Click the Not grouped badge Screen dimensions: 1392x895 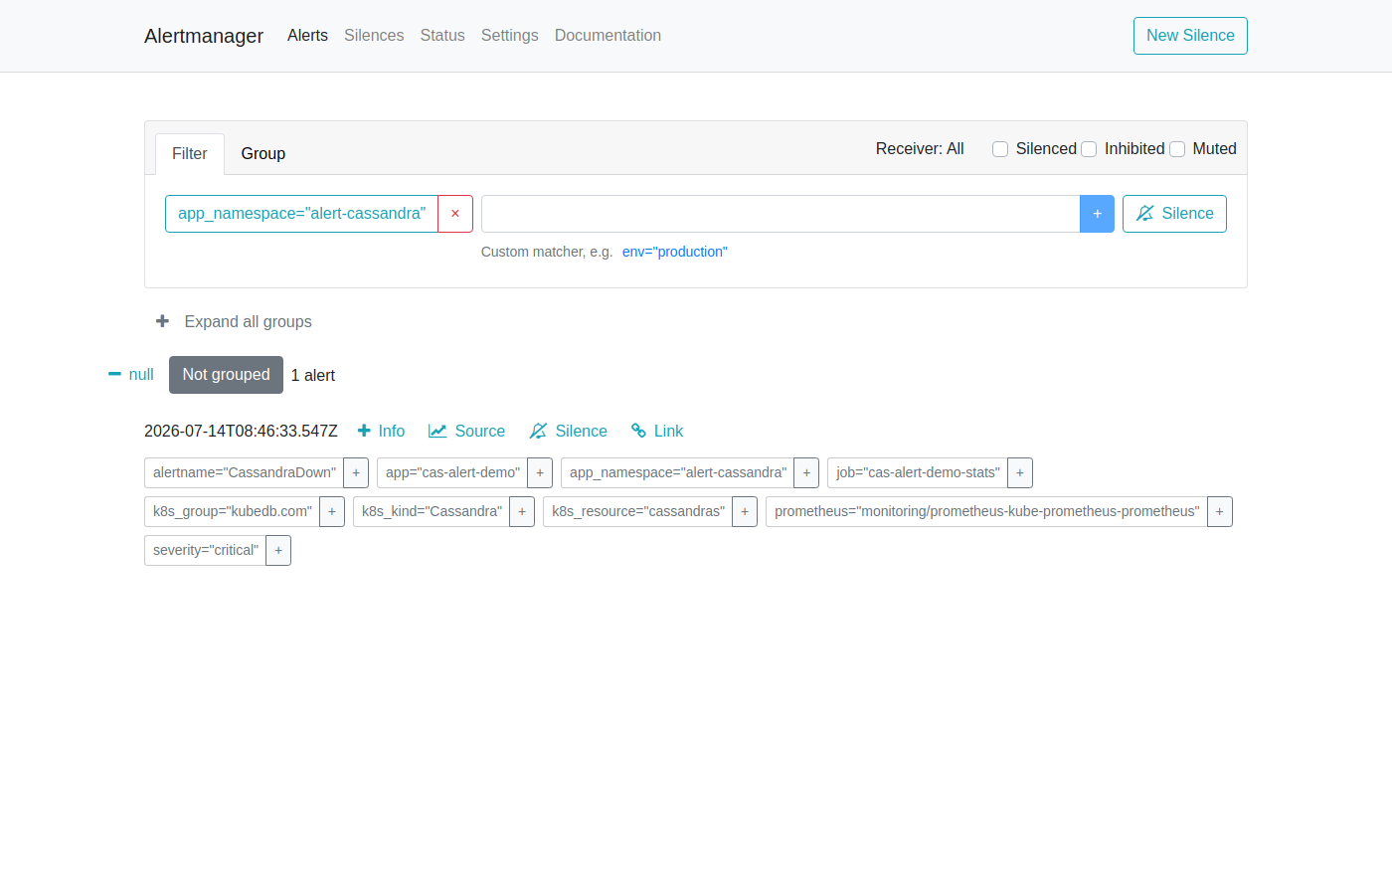(x=226, y=375)
